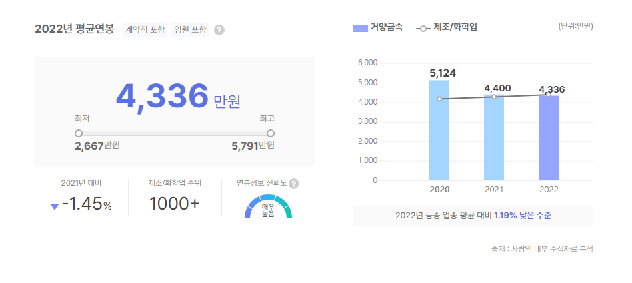This screenshot has width=632, height=283.
Task: Click the 최저 salary slider handle
Action: [x=79, y=133]
